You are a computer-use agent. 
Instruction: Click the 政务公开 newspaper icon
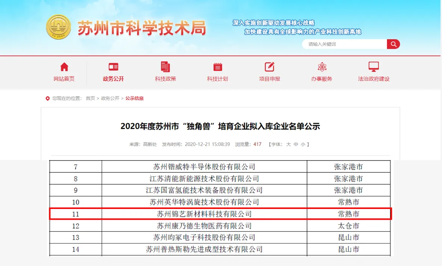(x=113, y=67)
